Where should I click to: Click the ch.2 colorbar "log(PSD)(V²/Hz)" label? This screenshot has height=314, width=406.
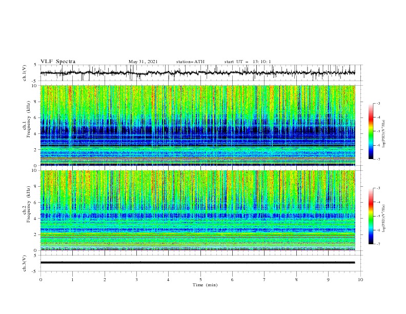384,219
